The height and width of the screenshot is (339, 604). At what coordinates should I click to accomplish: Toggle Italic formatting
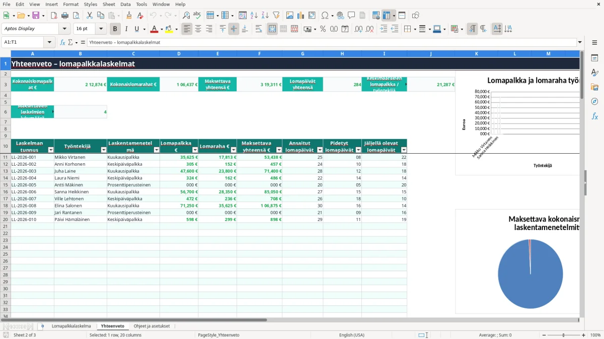coord(126,29)
